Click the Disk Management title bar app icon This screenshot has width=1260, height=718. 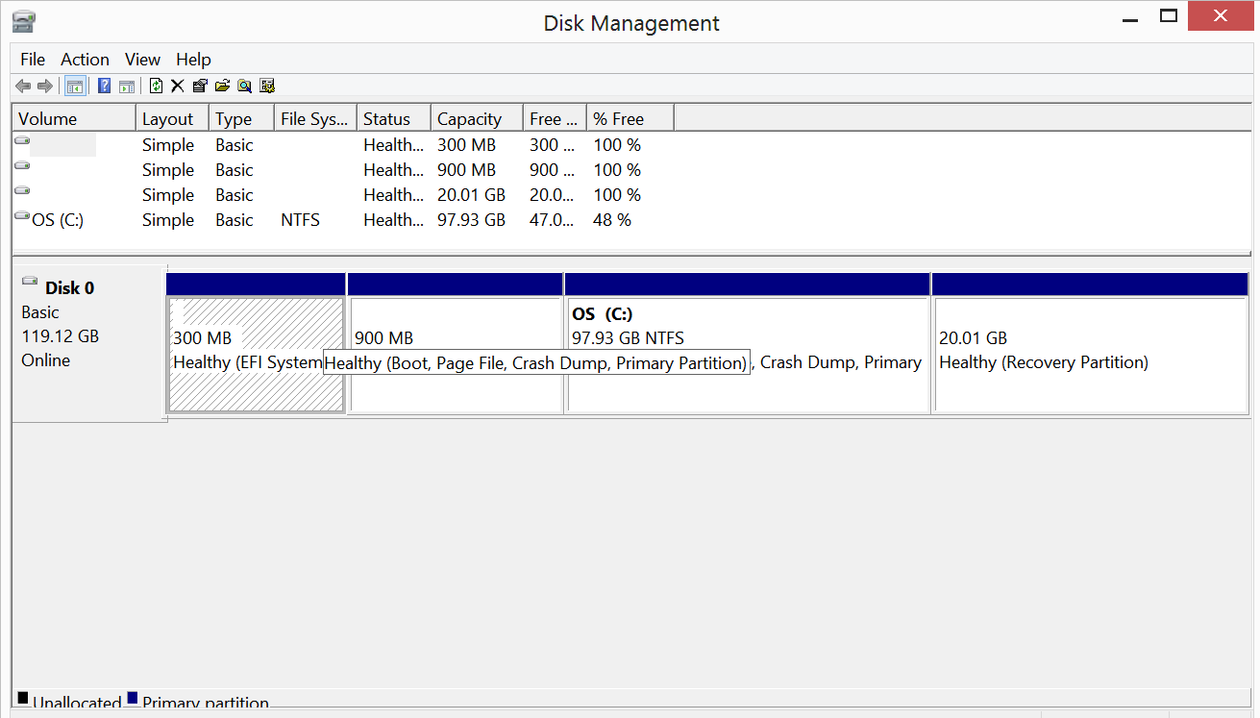(24, 20)
